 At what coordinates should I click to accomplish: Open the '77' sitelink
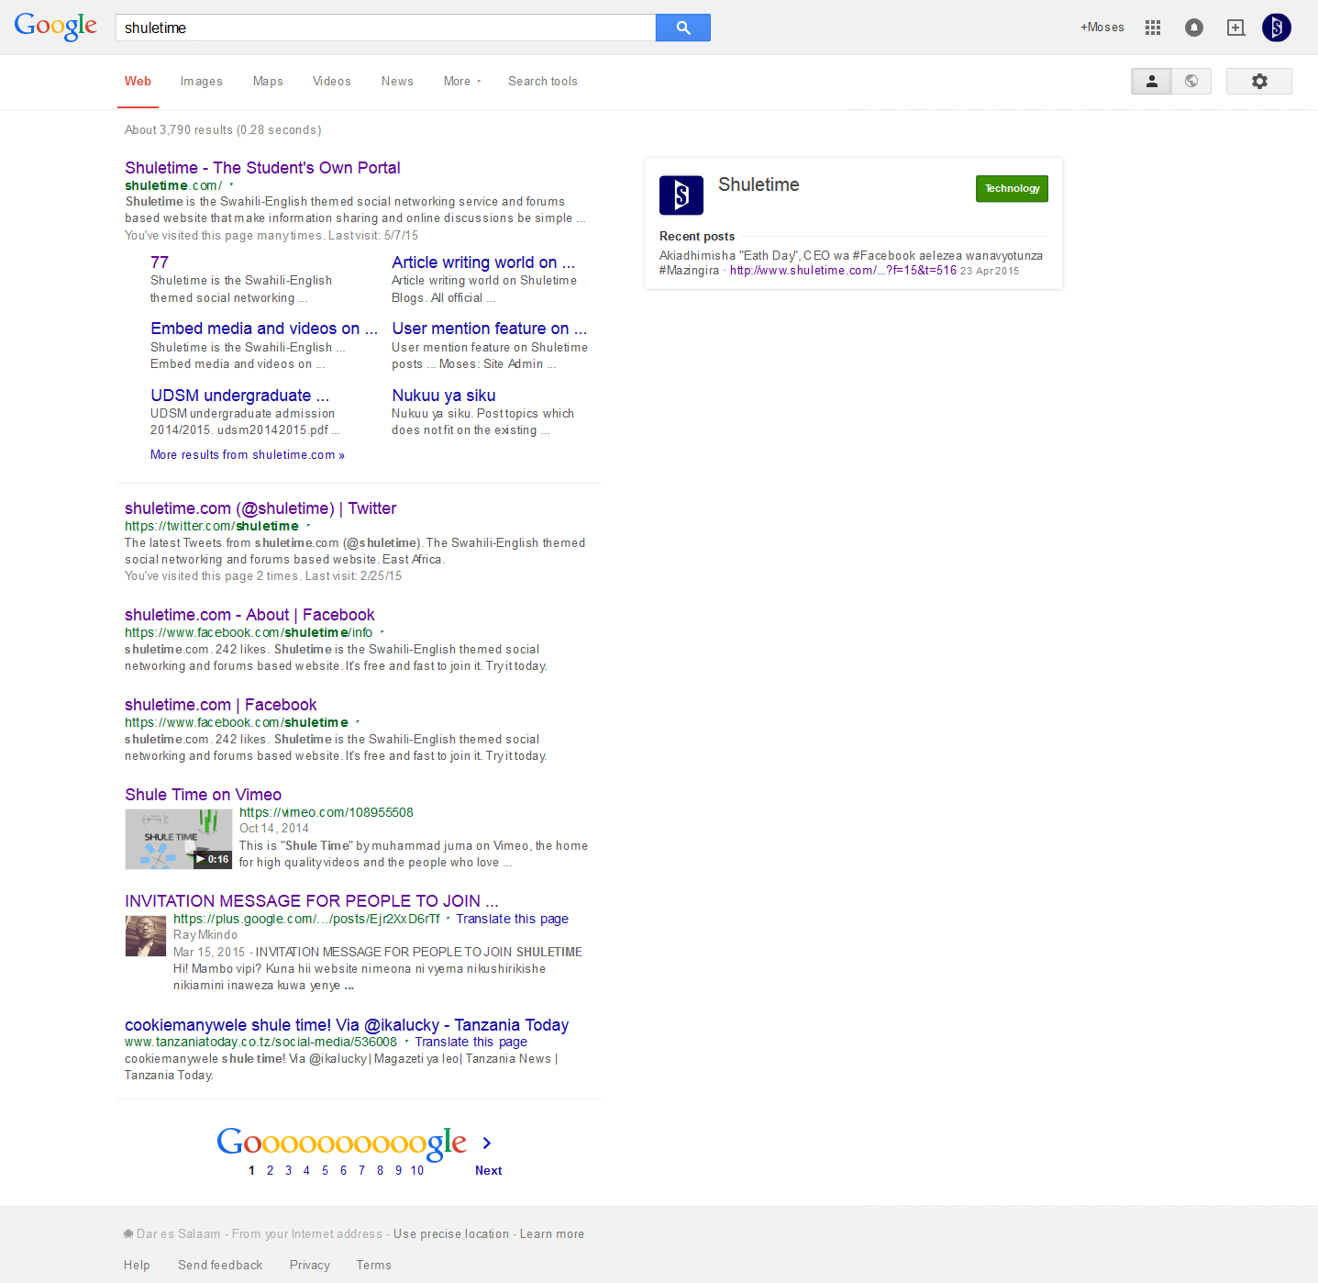(160, 262)
